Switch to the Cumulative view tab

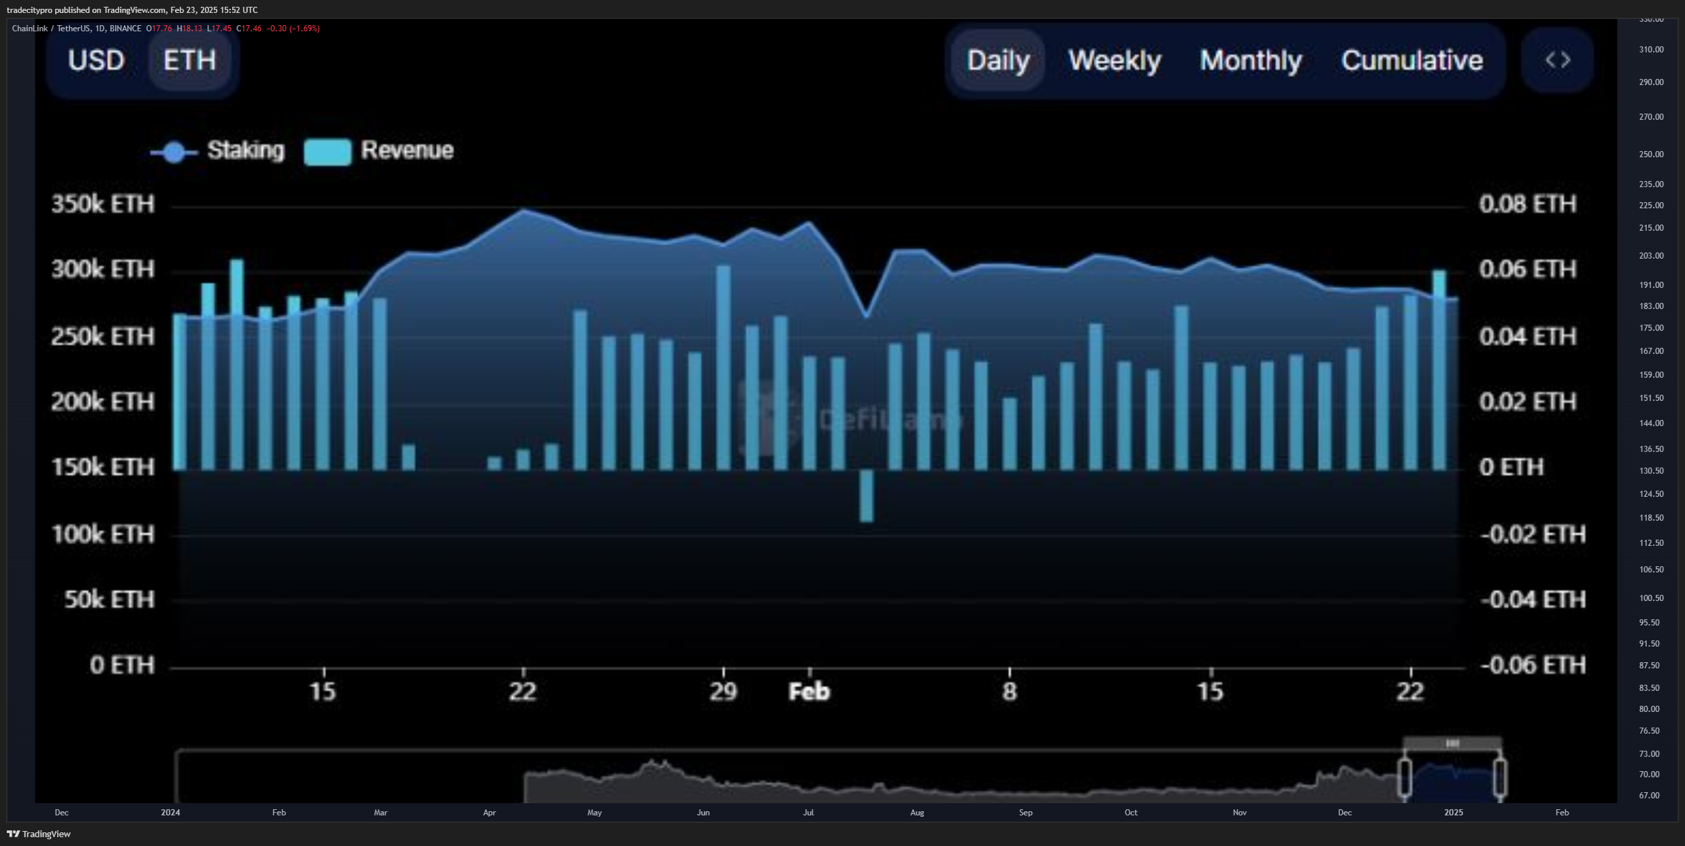(1412, 60)
